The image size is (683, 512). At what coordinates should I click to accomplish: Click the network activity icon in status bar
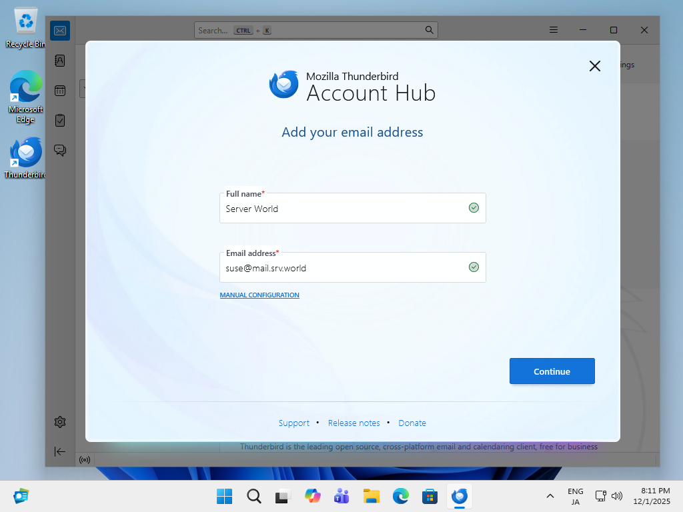coord(85,459)
